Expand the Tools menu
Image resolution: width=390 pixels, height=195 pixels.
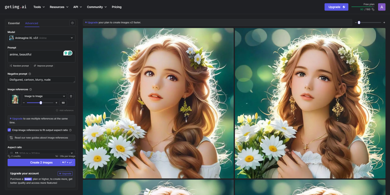(39, 7)
